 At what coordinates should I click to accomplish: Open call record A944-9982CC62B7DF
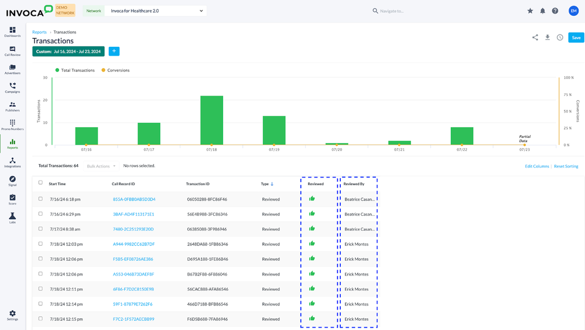[x=134, y=244]
